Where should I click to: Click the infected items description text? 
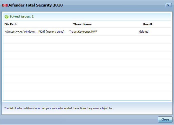tap(58, 108)
